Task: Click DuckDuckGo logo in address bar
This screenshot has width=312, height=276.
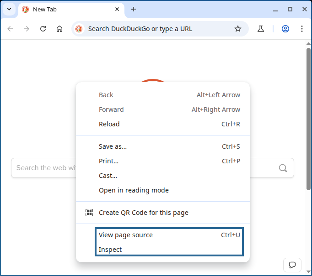Action: tap(79, 29)
